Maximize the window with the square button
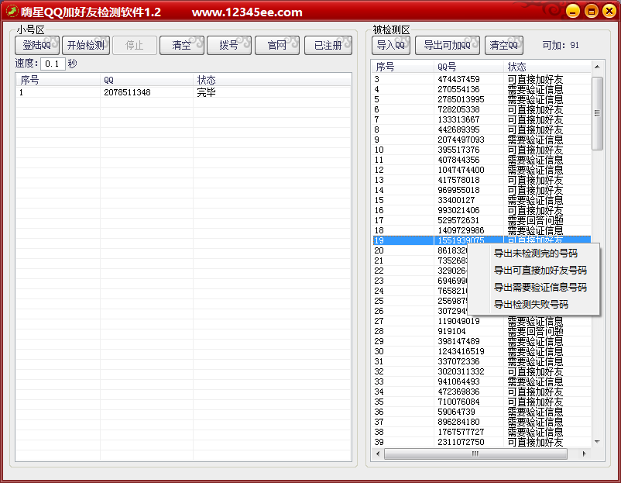The height and width of the screenshot is (483, 621). coord(591,11)
